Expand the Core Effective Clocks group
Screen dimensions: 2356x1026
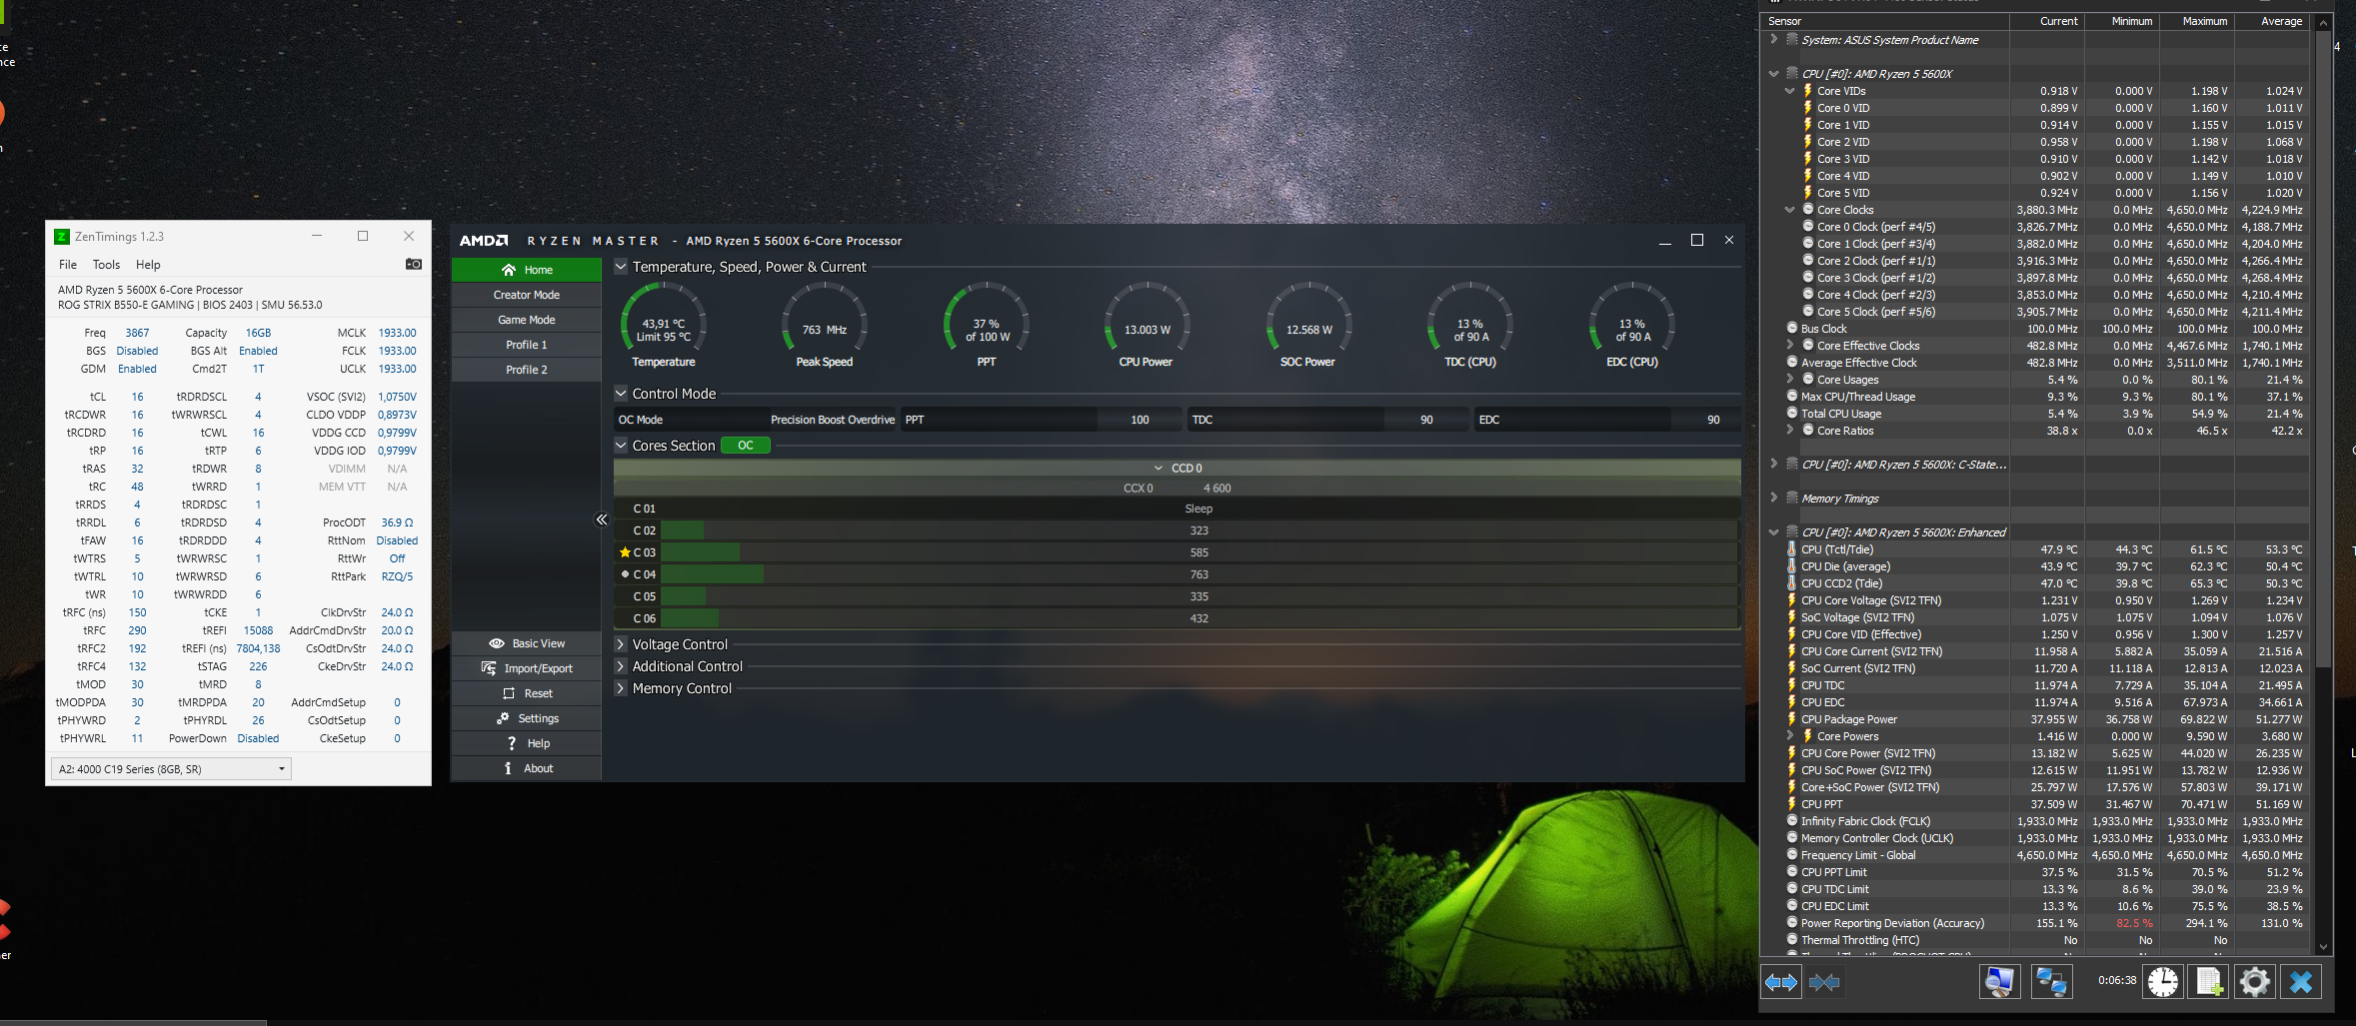(x=1790, y=346)
